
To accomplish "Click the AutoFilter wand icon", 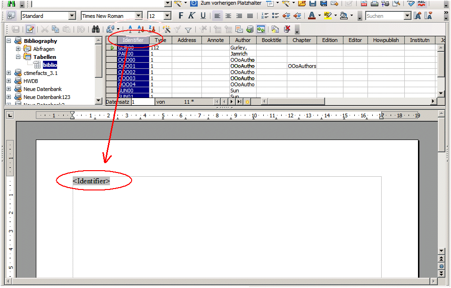I will pos(166,29).
